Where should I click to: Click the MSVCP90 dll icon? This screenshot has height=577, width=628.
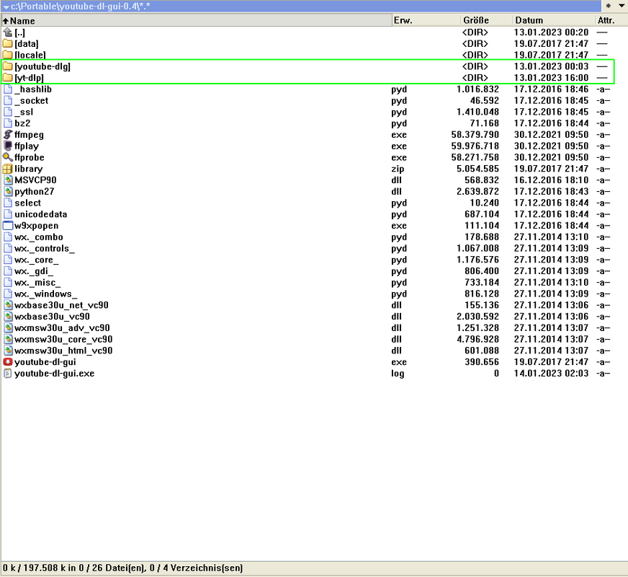[x=8, y=180]
